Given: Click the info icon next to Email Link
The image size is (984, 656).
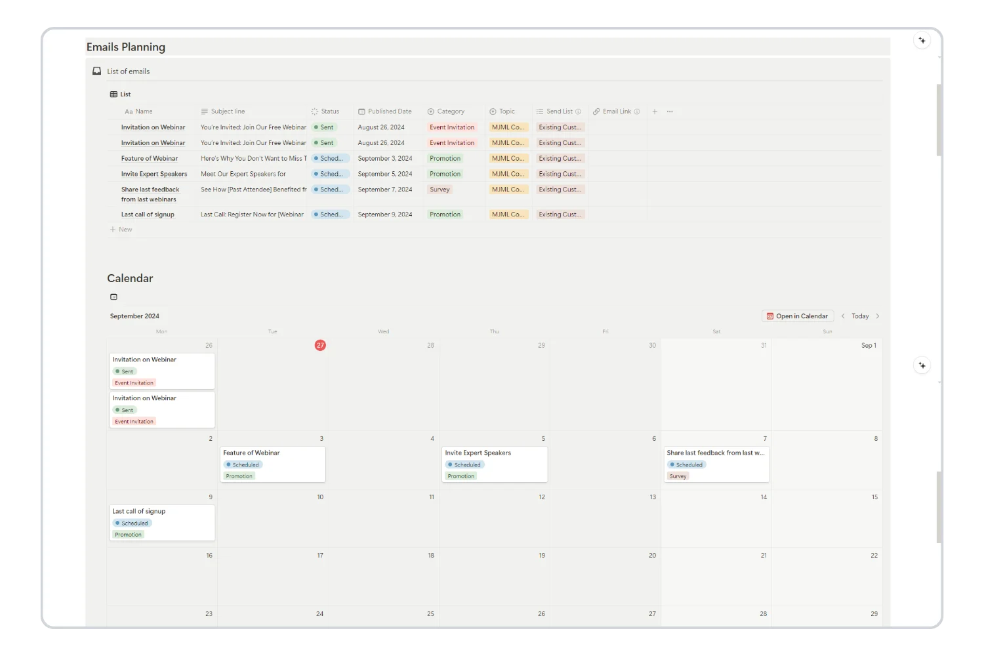Looking at the screenshot, I should pos(637,112).
